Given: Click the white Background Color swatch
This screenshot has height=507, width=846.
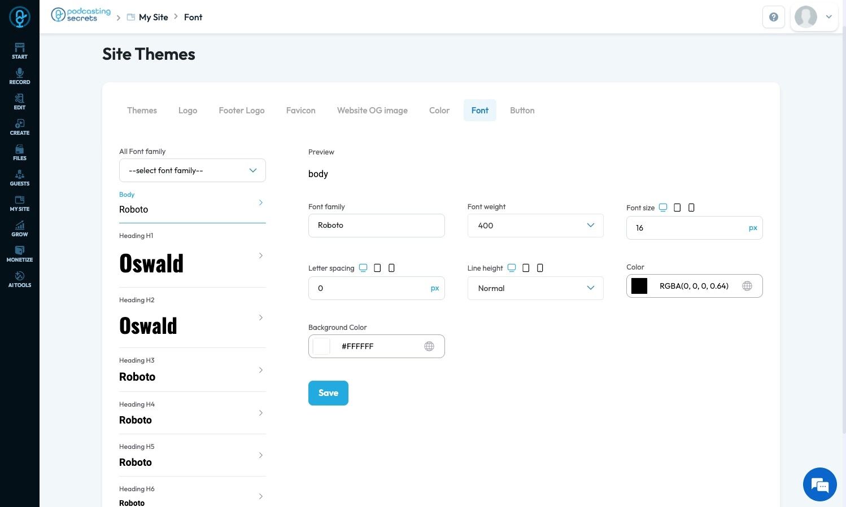Looking at the screenshot, I should [321, 346].
